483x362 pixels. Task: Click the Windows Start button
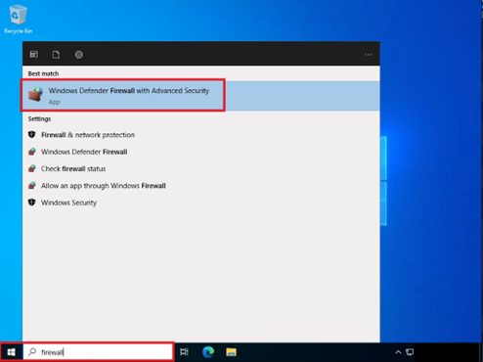[x=12, y=352]
